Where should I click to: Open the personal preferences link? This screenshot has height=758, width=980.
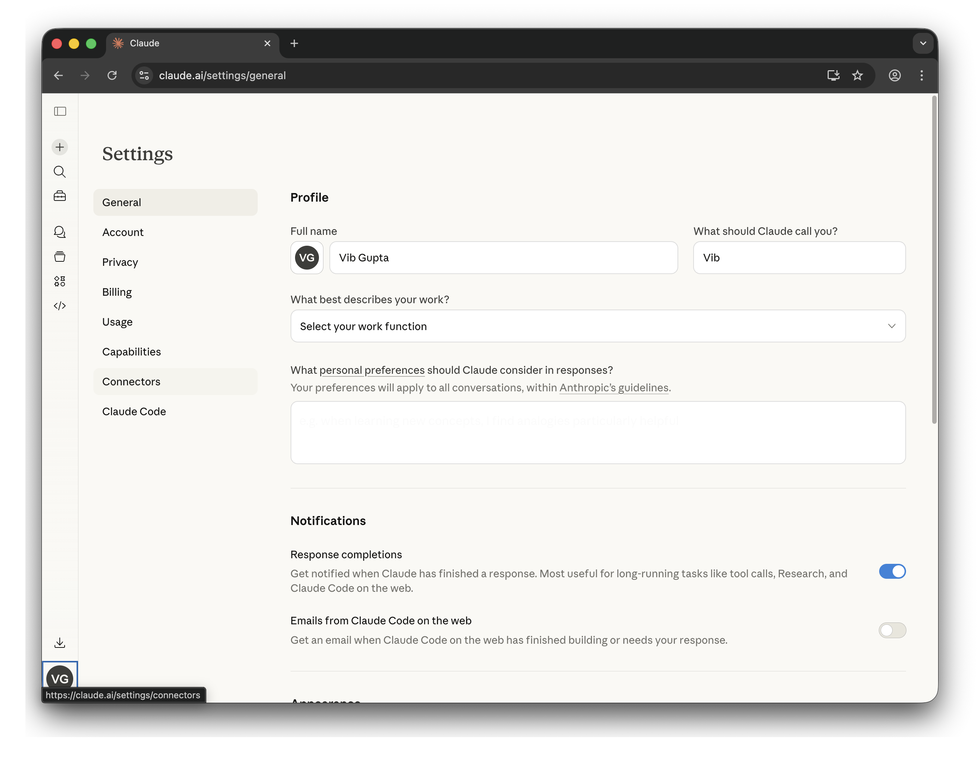[x=371, y=370]
